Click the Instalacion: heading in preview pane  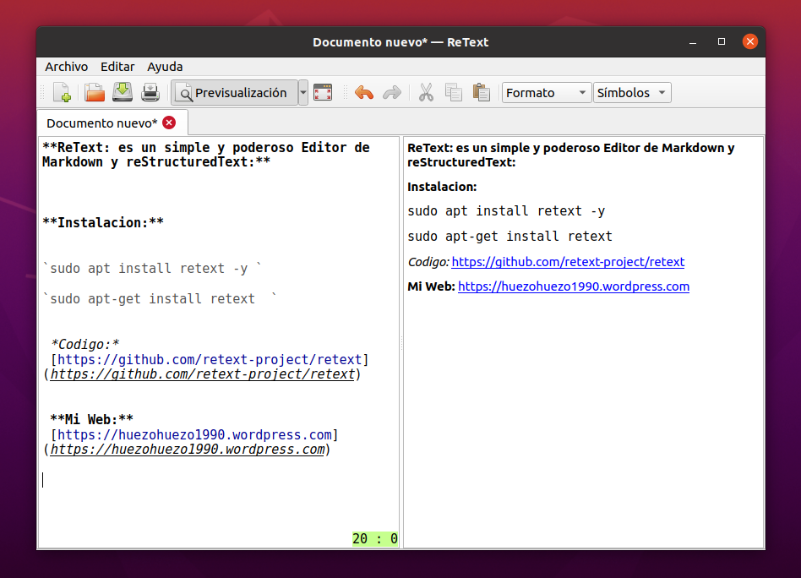442,187
